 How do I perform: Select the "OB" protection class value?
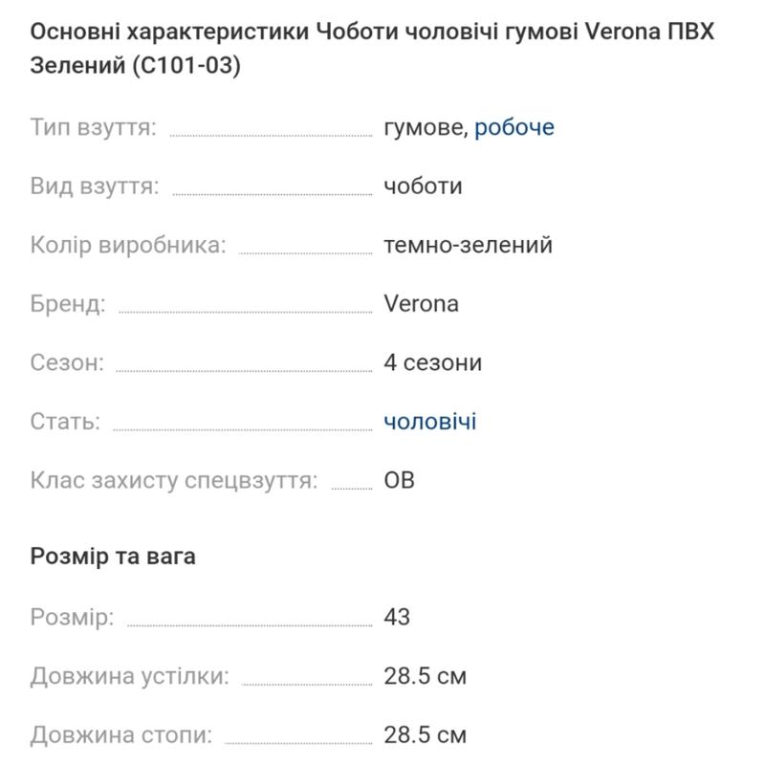pos(399,480)
